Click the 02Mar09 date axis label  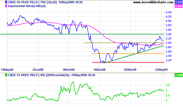click(x=130, y=70)
